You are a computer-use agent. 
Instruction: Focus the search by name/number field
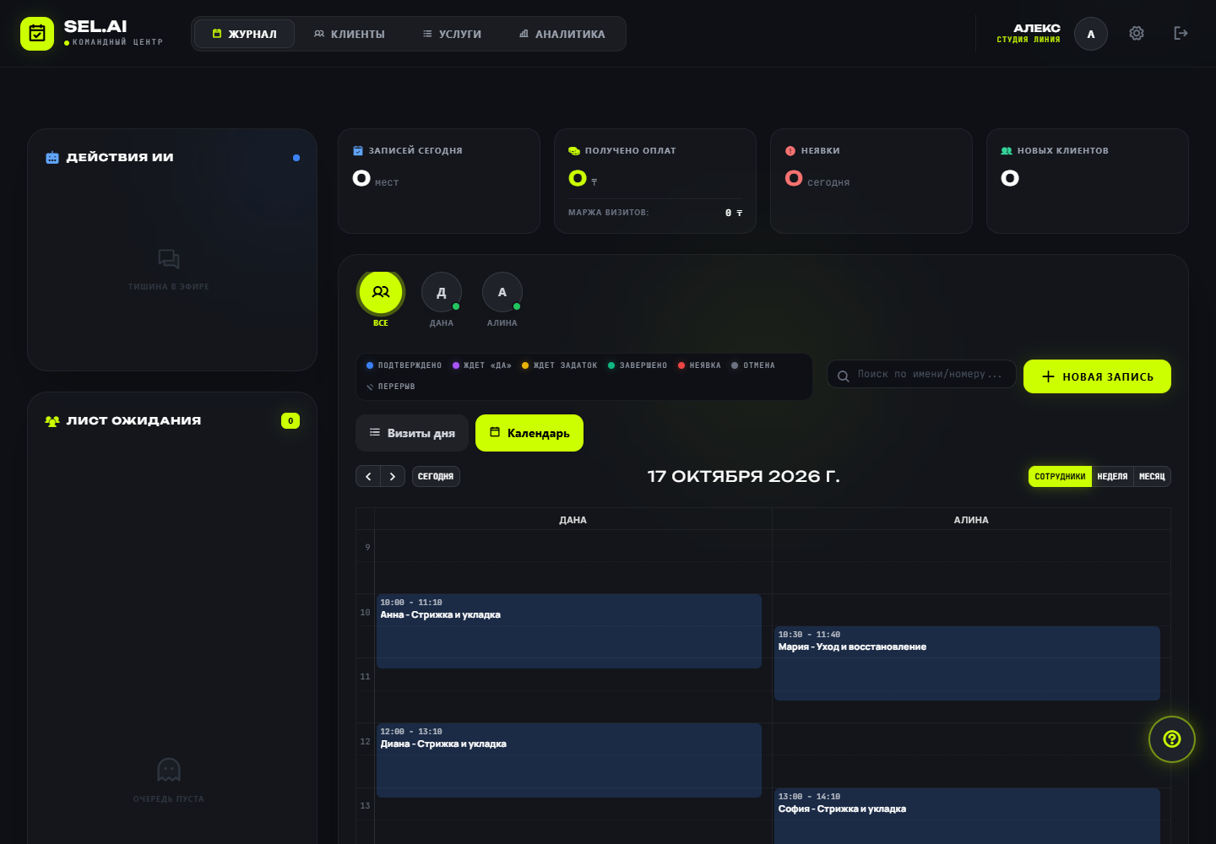point(921,374)
